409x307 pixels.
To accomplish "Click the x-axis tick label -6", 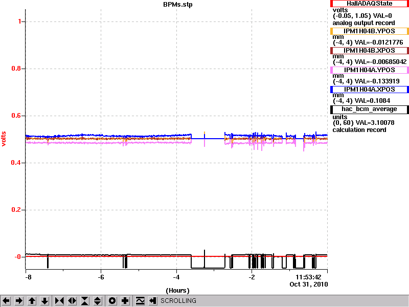I will (x=101, y=277).
